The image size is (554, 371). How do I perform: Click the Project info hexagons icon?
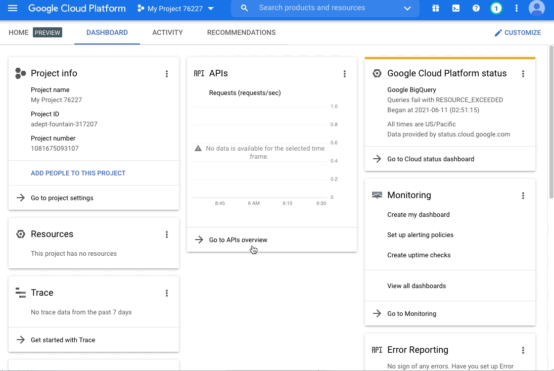21,73
